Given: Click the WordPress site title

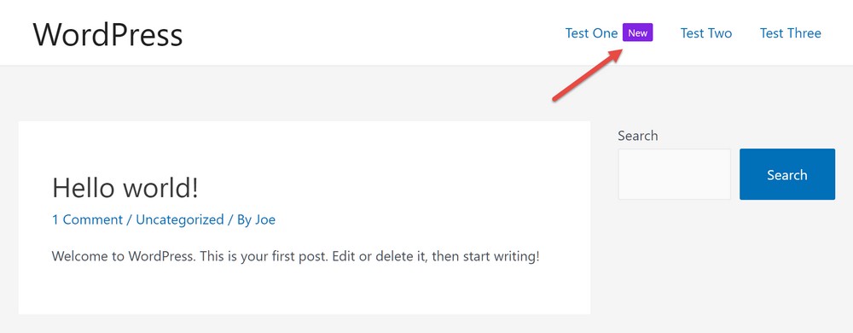Looking at the screenshot, I should tap(107, 34).
